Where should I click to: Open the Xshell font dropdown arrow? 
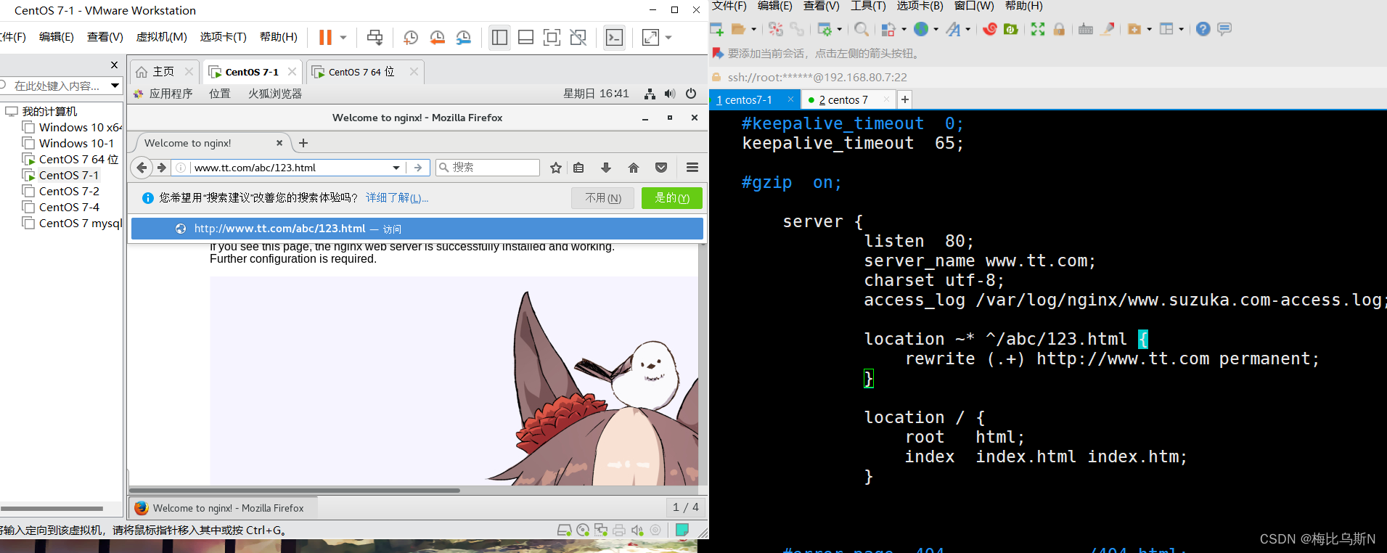click(968, 29)
